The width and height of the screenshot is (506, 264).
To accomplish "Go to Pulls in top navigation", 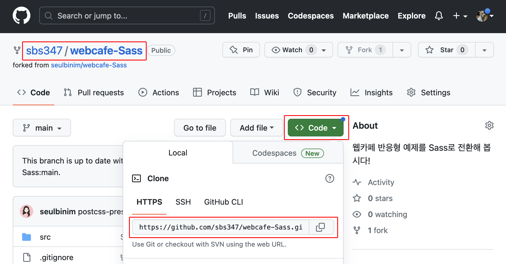I will [237, 16].
